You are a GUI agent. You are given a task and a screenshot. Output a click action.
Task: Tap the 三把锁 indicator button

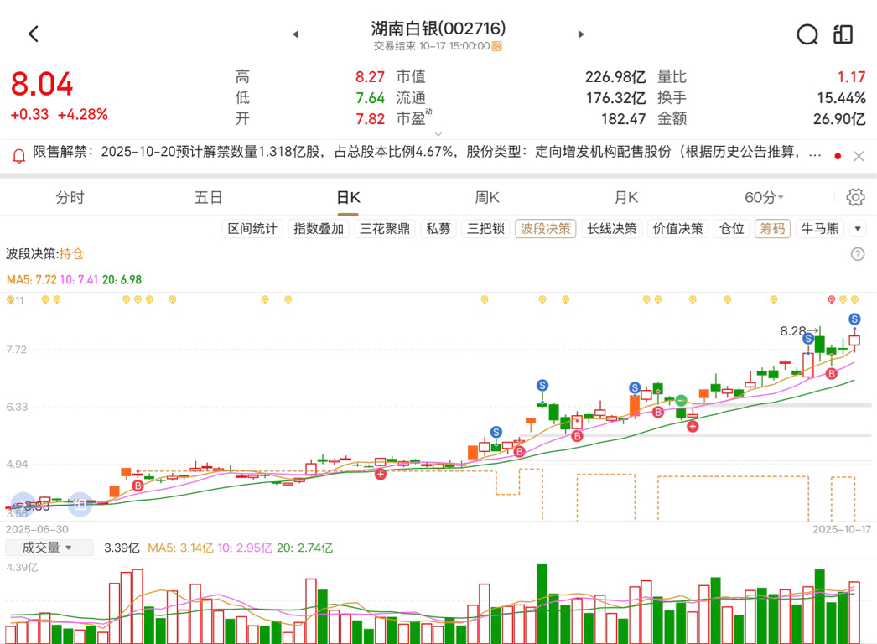click(485, 228)
